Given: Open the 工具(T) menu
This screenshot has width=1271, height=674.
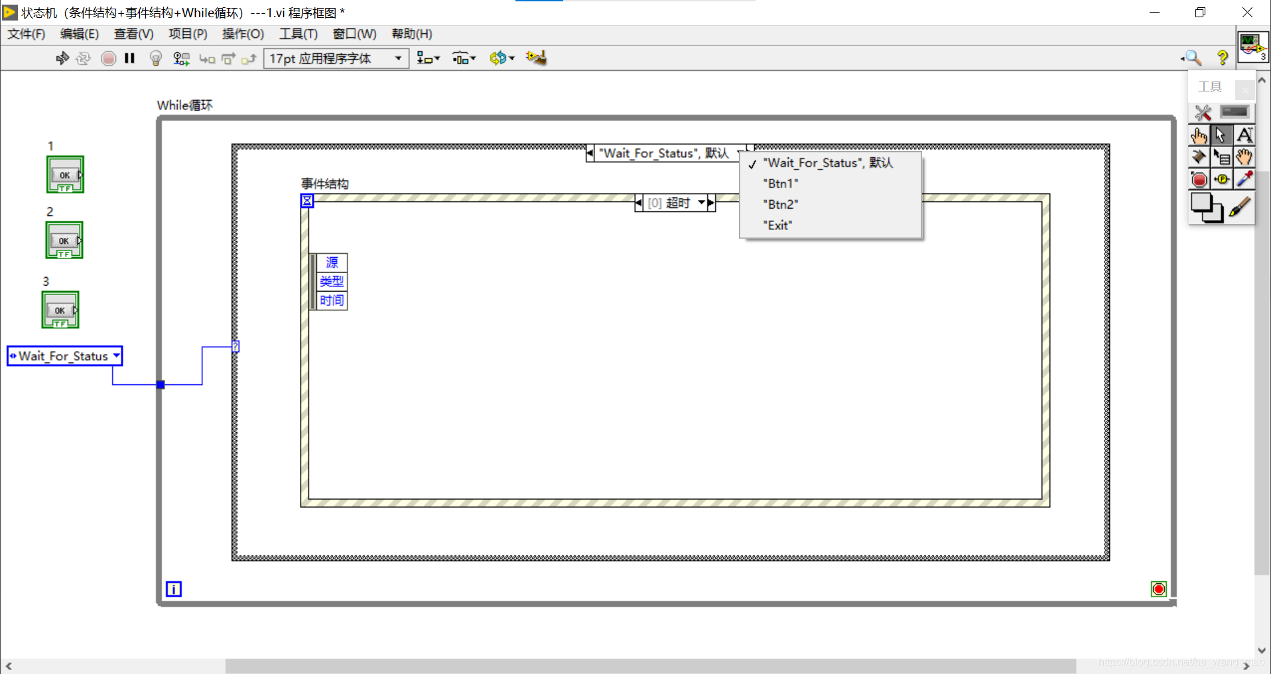Looking at the screenshot, I should pos(299,34).
